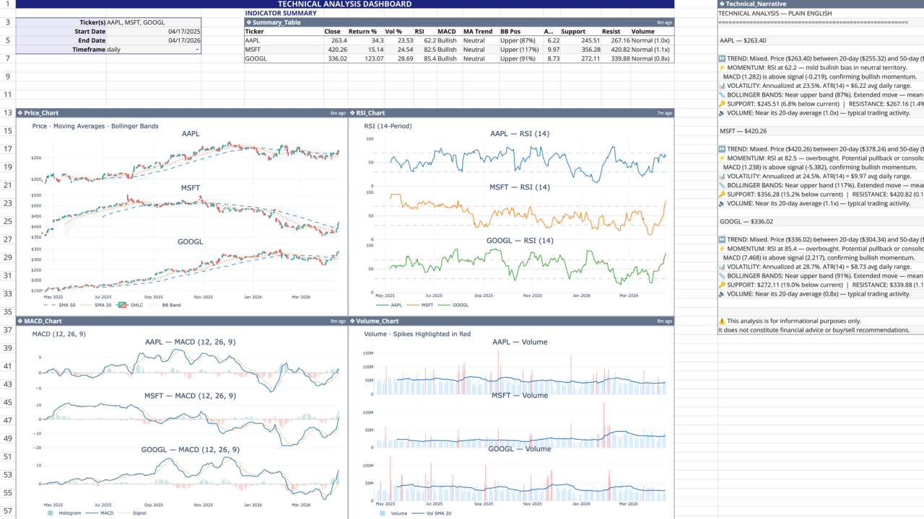
Task: Click the lightning momentum icon for MSFT
Action: coord(722,158)
